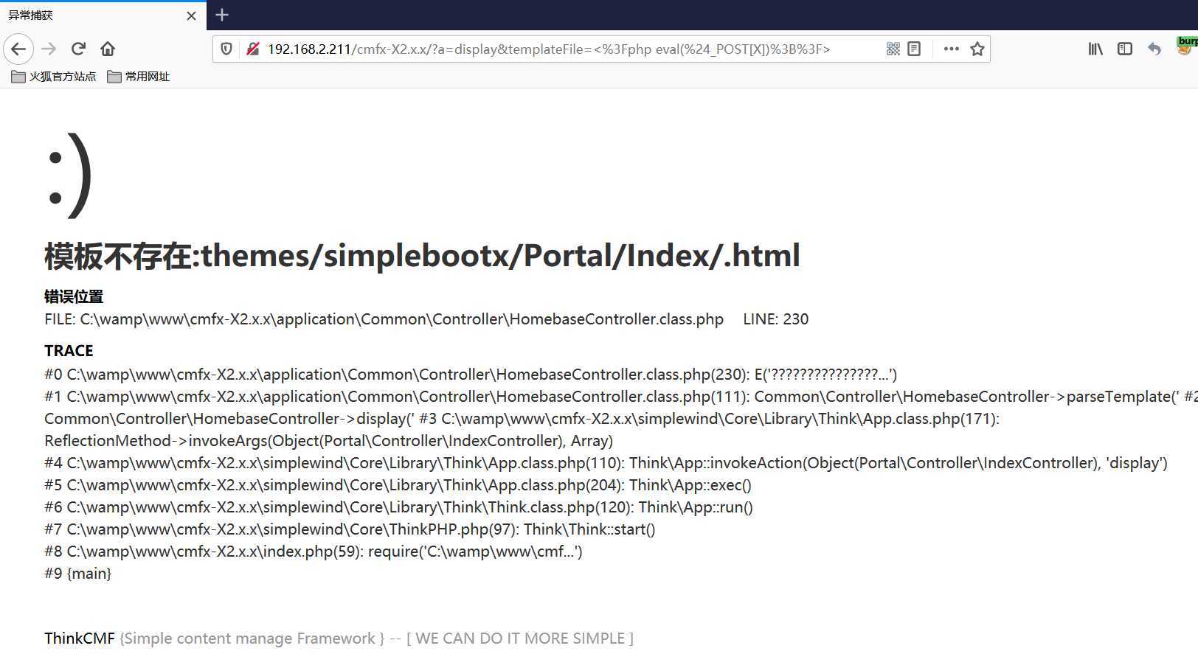Click the Simple content manage Framework slogan

click(x=252, y=639)
